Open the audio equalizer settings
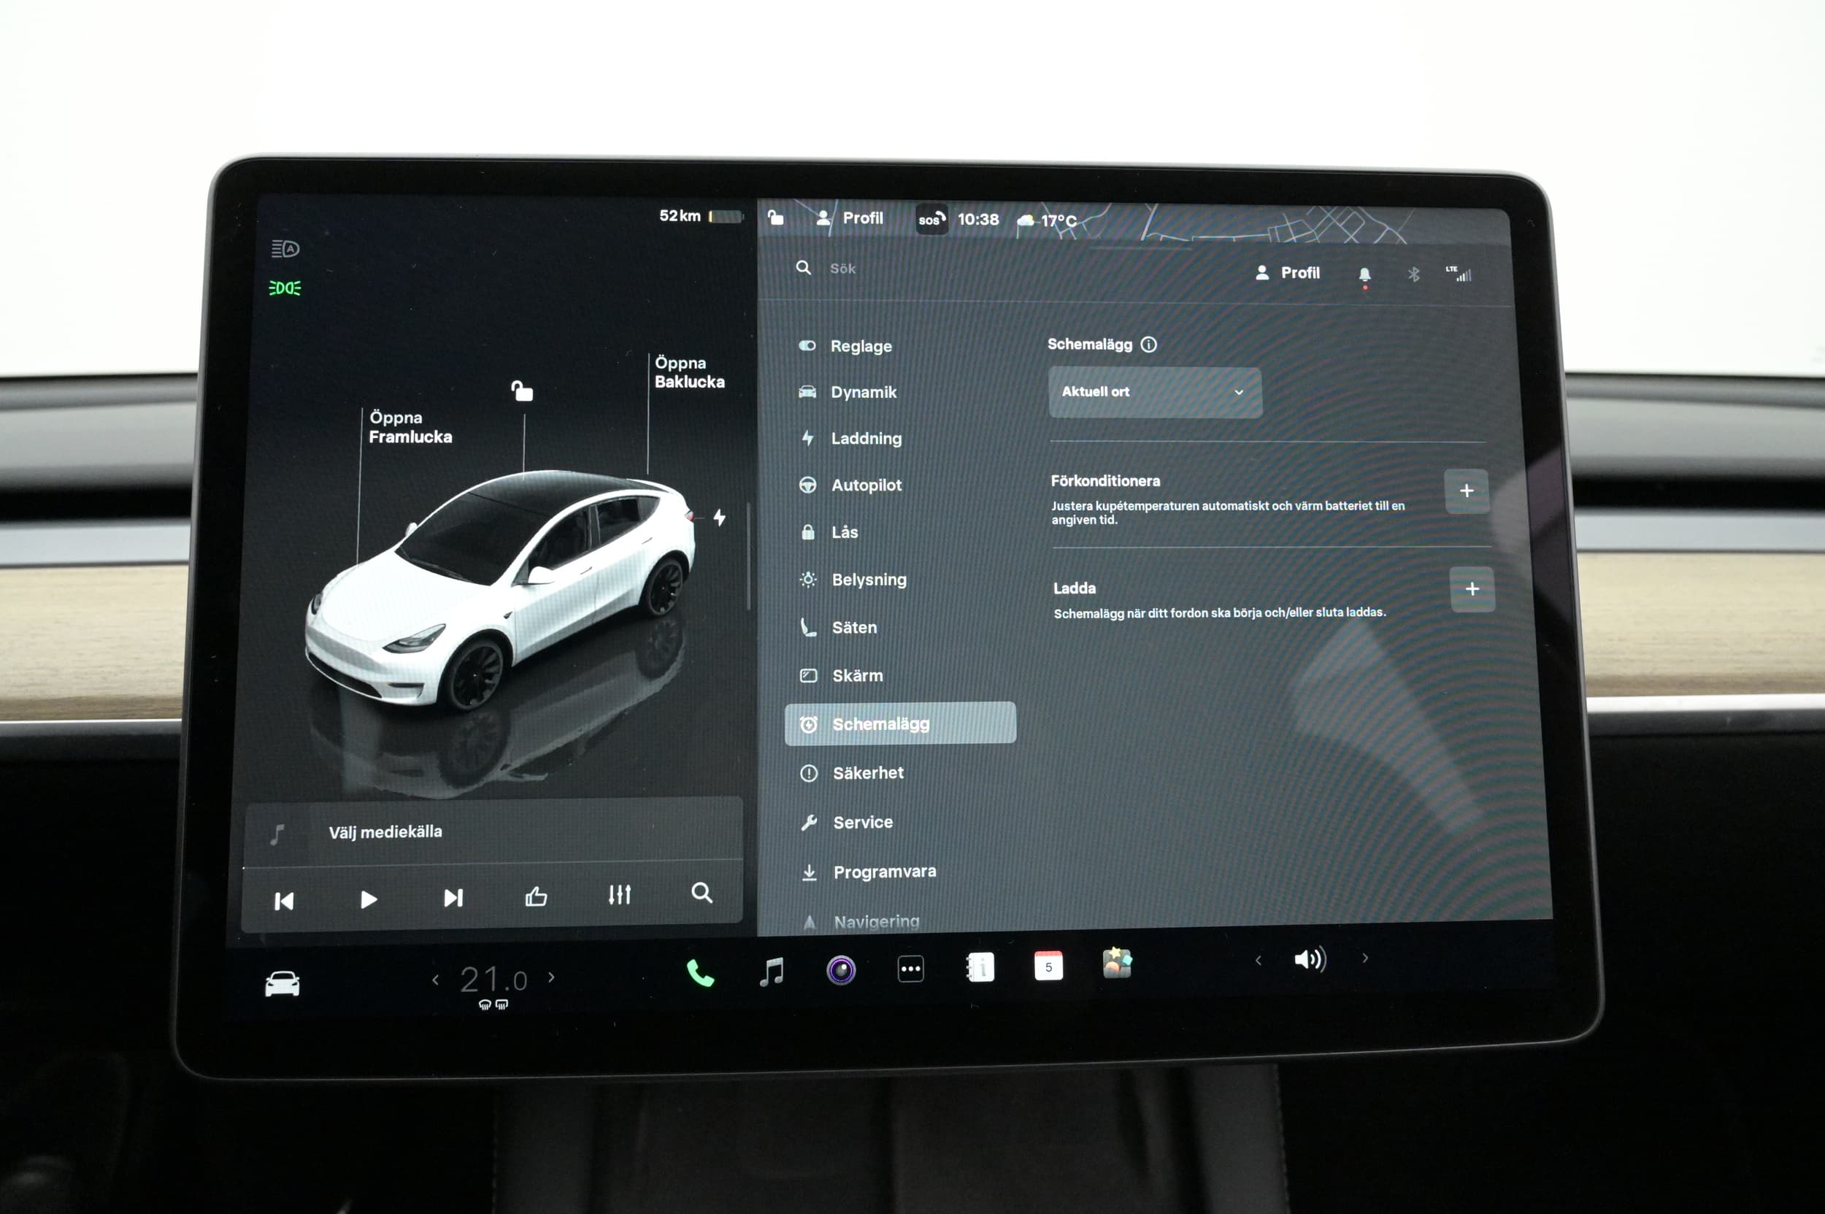 (618, 894)
